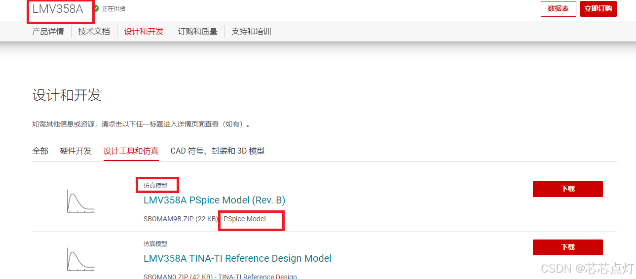Switch to the 硬件开发 filter tab
Image resolution: width=636 pixels, height=279 pixels.
click(x=76, y=151)
